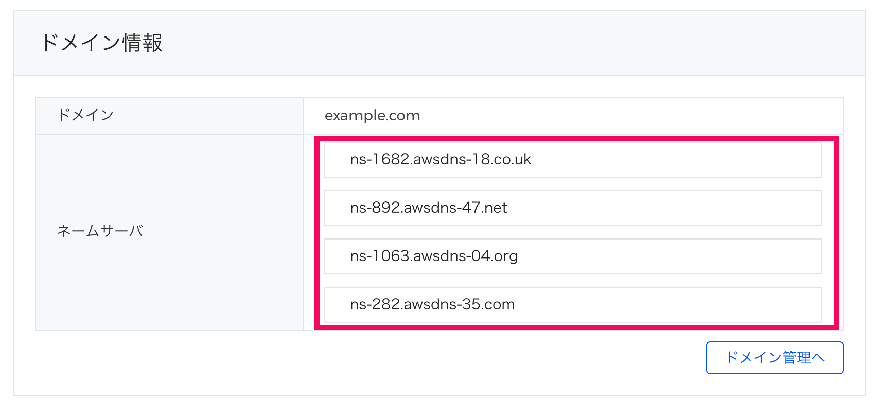
Task: Focus the last nameserver box ending in .com
Action: (x=573, y=305)
